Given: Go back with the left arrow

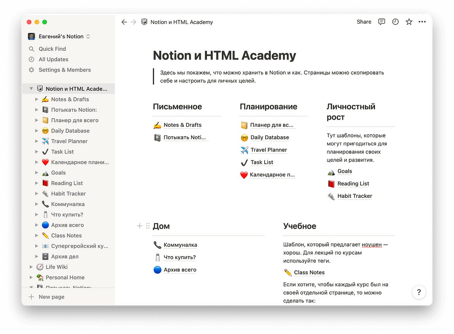Looking at the screenshot, I should tap(124, 22).
